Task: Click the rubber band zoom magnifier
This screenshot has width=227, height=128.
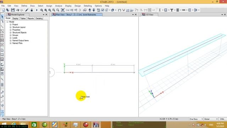Action: 41,10
